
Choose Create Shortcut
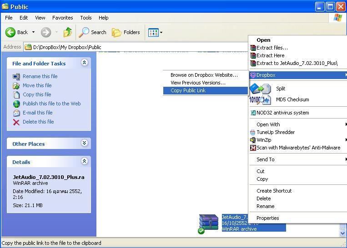298,191
